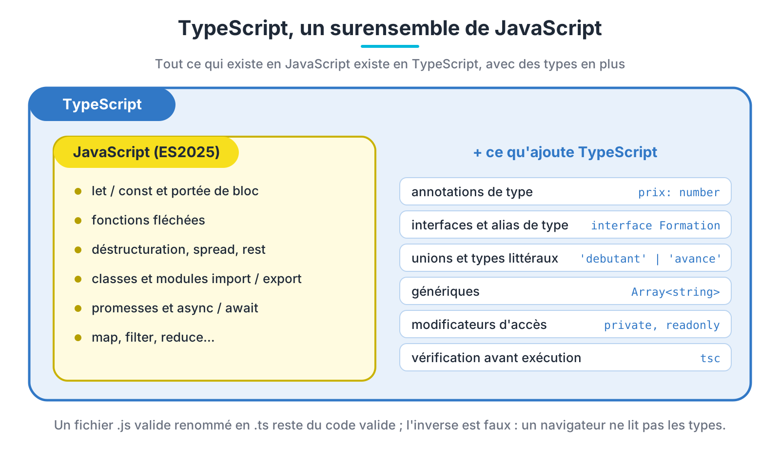
Task: Click the title 'TypeScript, un surensemble de JavaScript'
Action: click(x=390, y=28)
